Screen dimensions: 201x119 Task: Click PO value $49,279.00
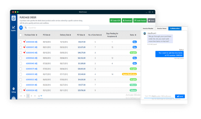(x=82, y=53)
